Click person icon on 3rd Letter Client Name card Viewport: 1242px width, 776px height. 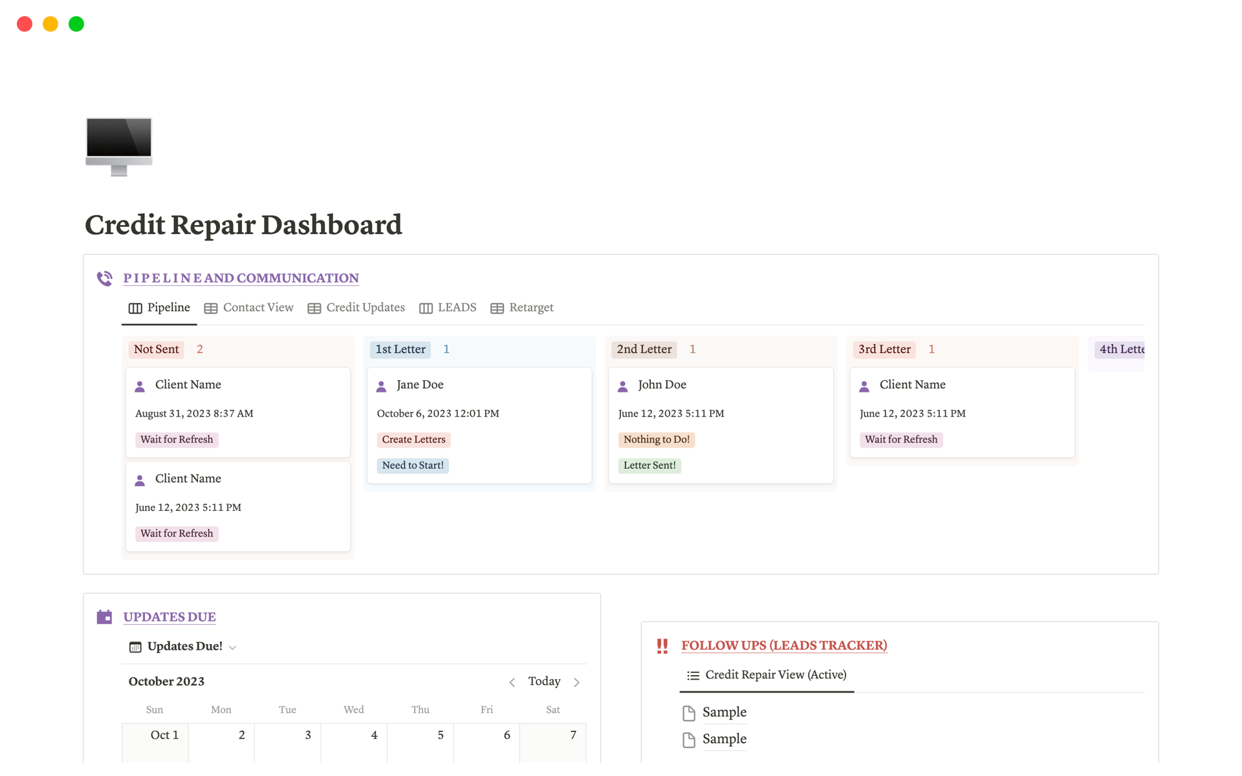[x=864, y=386]
